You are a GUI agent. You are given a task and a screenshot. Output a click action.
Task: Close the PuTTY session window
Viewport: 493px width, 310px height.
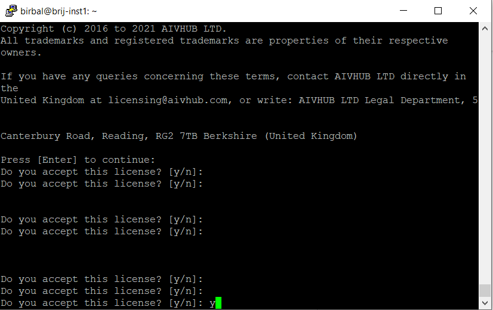tap(473, 11)
